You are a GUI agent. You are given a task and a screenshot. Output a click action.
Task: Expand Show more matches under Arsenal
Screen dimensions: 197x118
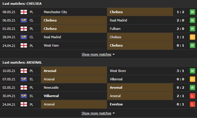point(96,113)
